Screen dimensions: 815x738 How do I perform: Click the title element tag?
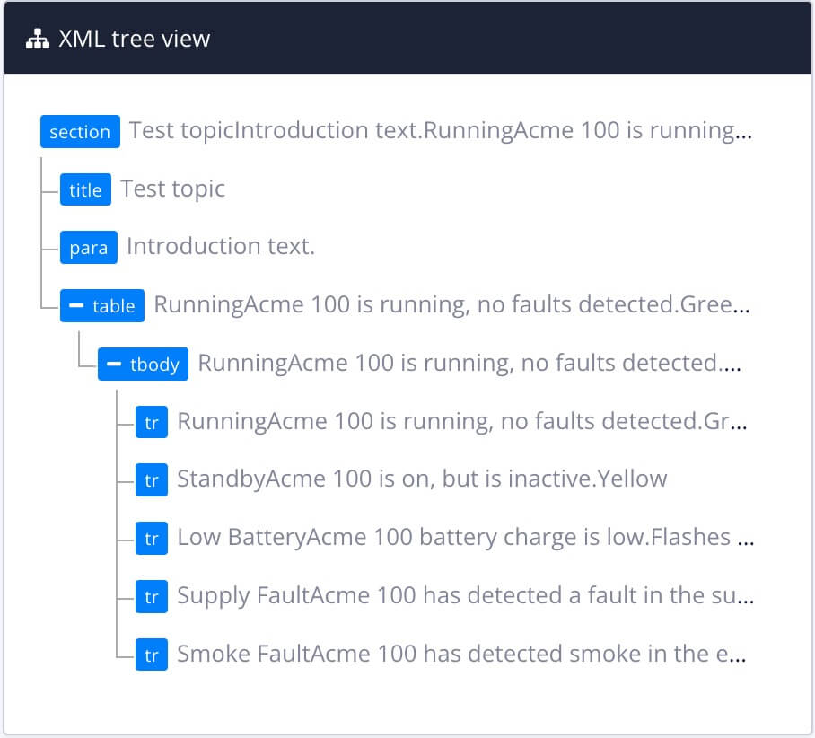(85, 189)
